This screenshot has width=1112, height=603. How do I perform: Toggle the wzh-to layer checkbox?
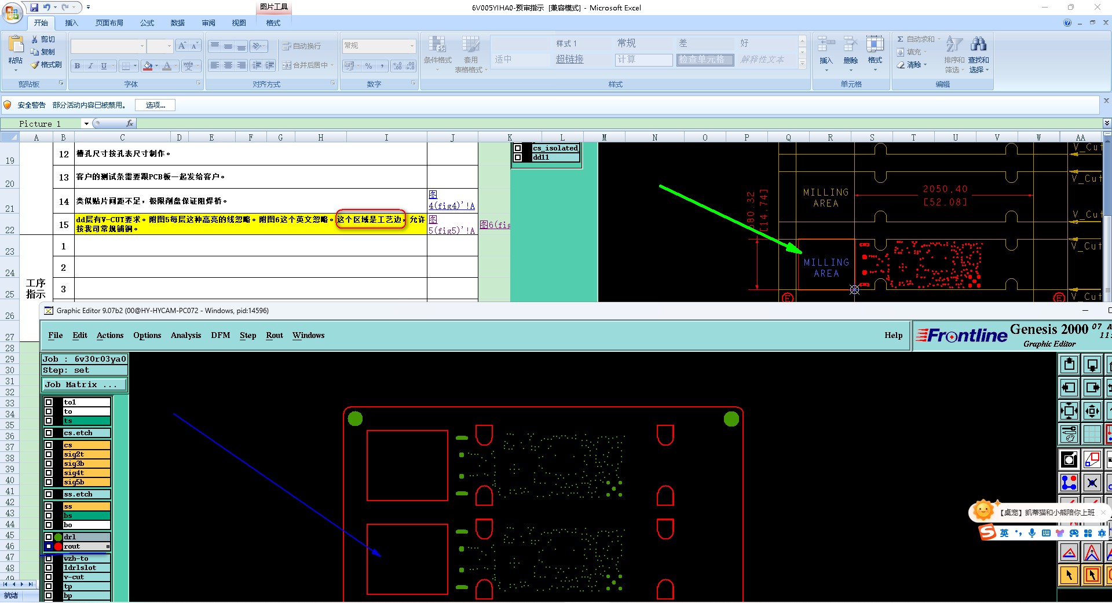[x=49, y=558]
